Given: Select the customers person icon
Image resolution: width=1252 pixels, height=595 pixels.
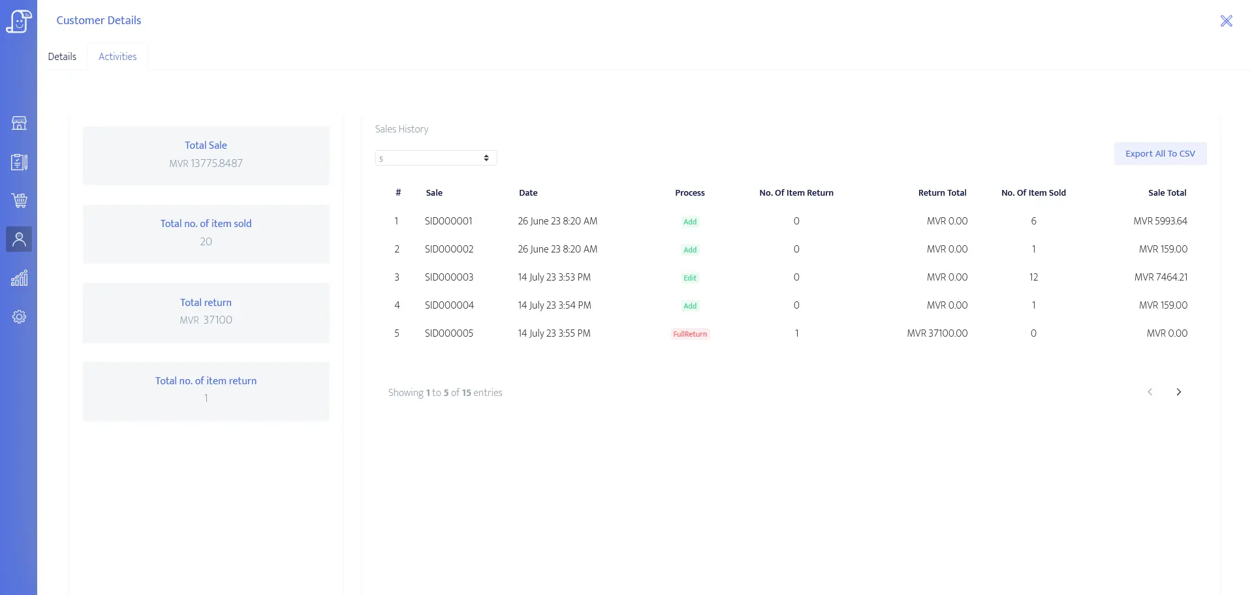Looking at the screenshot, I should [19, 239].
